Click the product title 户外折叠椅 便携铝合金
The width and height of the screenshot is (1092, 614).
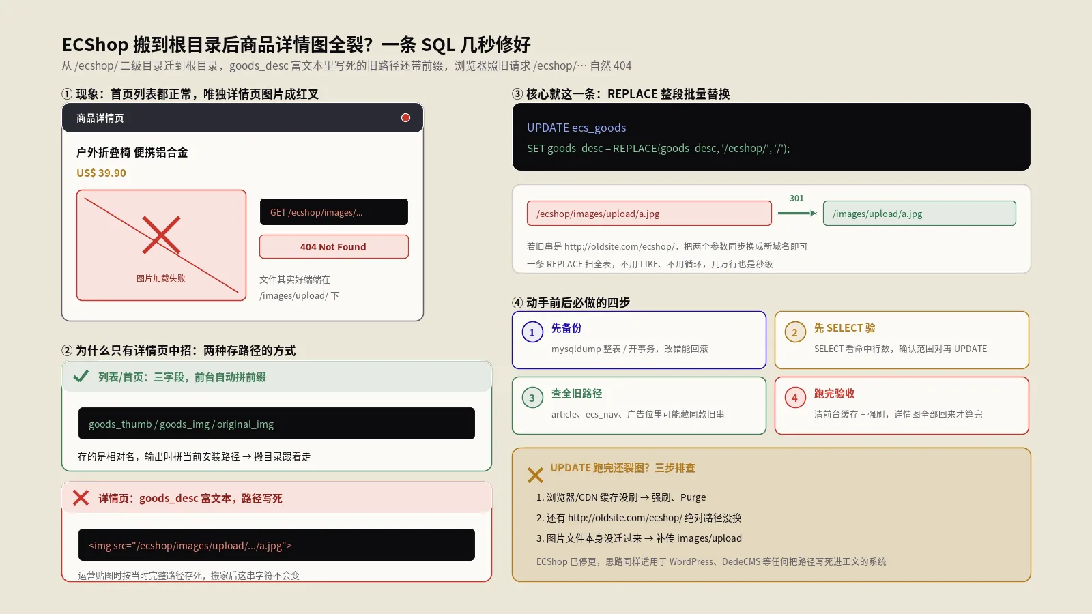pyautogui.click(x=132, y=152)
